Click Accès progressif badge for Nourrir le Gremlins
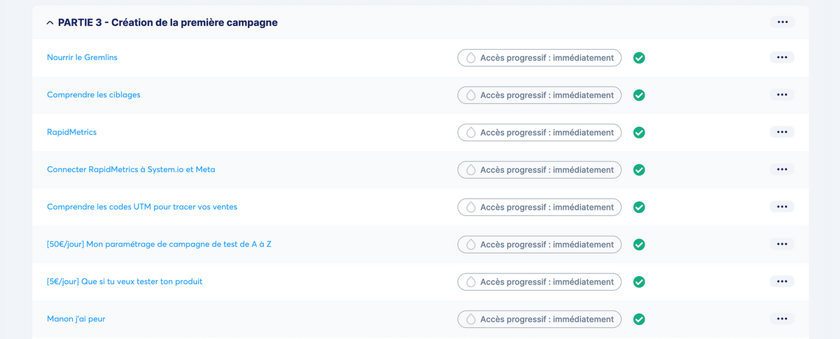This screenshot has height=339, width=840. click(x=539, y=57)
